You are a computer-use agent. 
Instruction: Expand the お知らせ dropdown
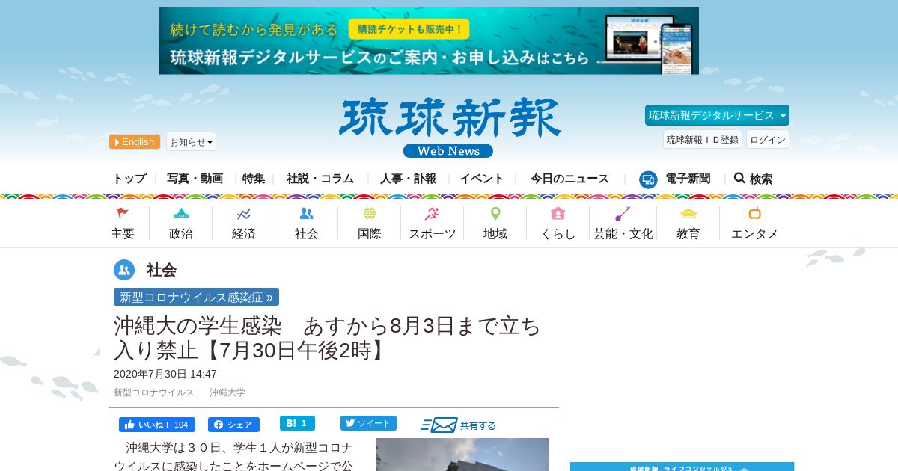[x=191, y=141]
